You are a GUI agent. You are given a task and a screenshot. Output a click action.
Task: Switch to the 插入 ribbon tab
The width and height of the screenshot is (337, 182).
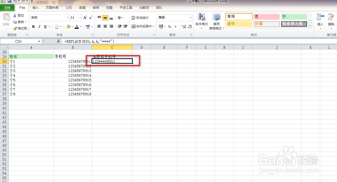click(36, 8)
